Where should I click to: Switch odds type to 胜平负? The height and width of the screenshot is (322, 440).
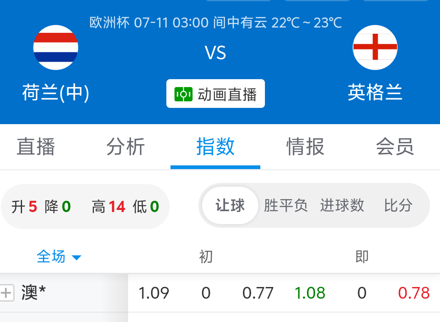tap(286, 205)
